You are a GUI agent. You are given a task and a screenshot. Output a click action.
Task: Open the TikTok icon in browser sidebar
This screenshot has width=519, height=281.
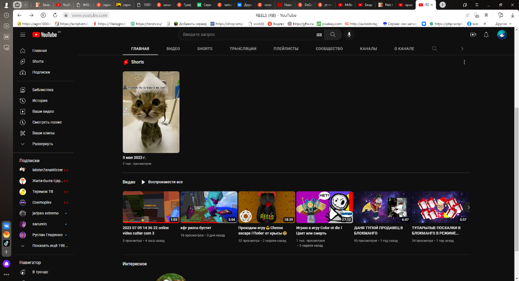[6, 243]
